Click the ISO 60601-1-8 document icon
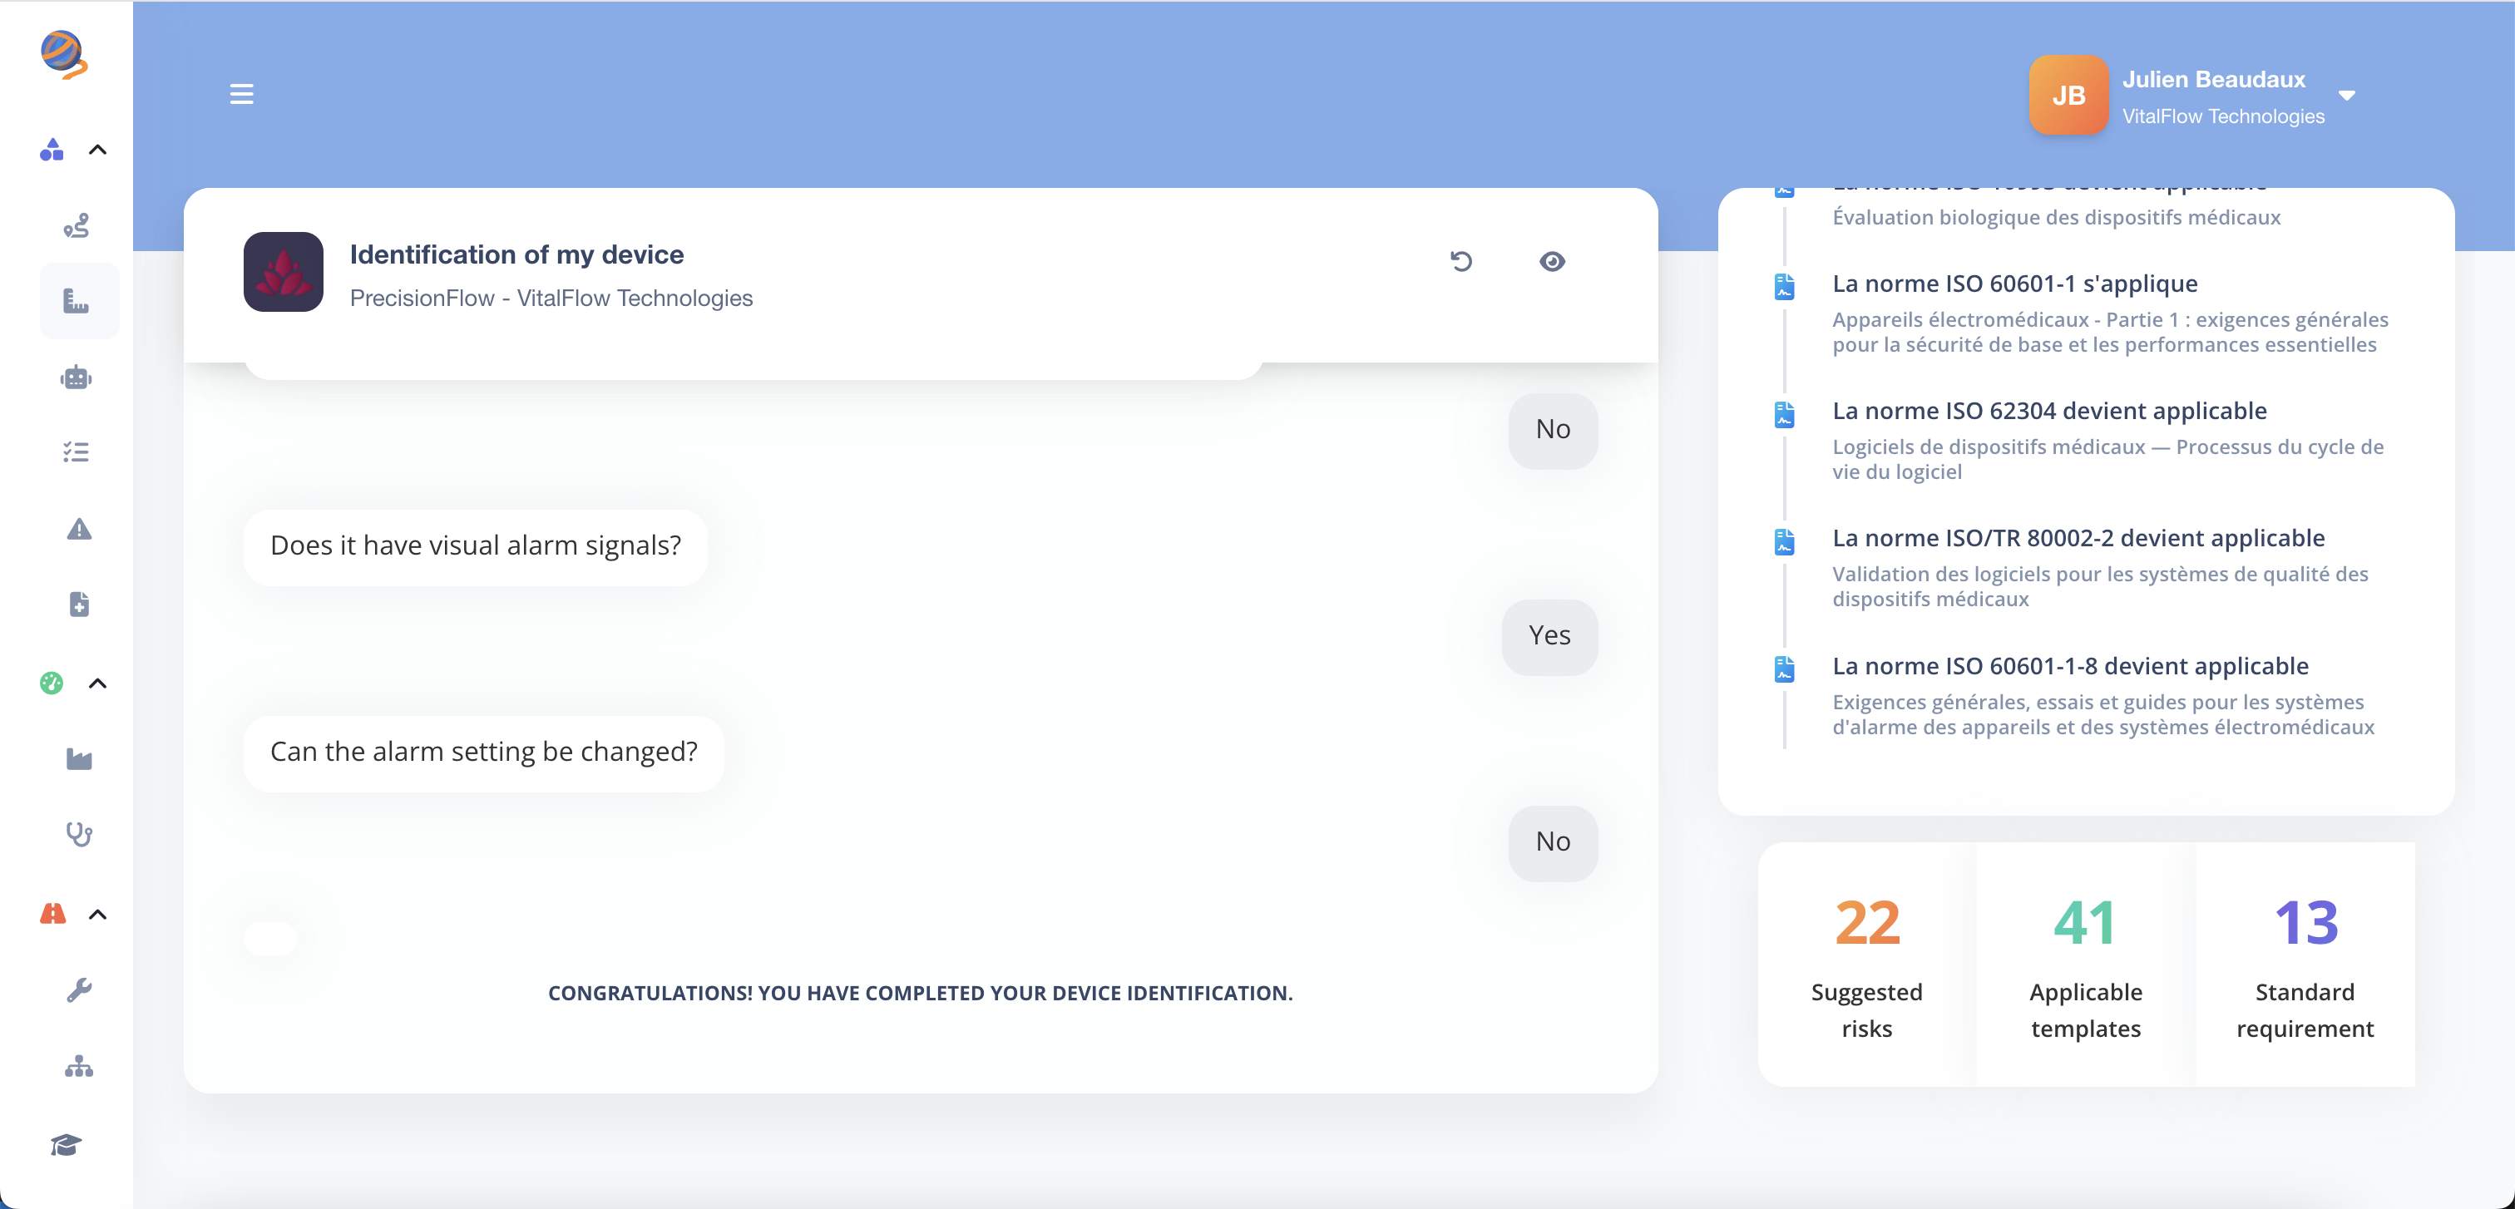The height and width of the screenshot is (1209, 2515). point(1784,669)
